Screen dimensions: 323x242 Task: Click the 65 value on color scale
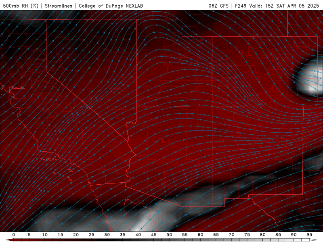pyautogui.click(x=216, y=235)
